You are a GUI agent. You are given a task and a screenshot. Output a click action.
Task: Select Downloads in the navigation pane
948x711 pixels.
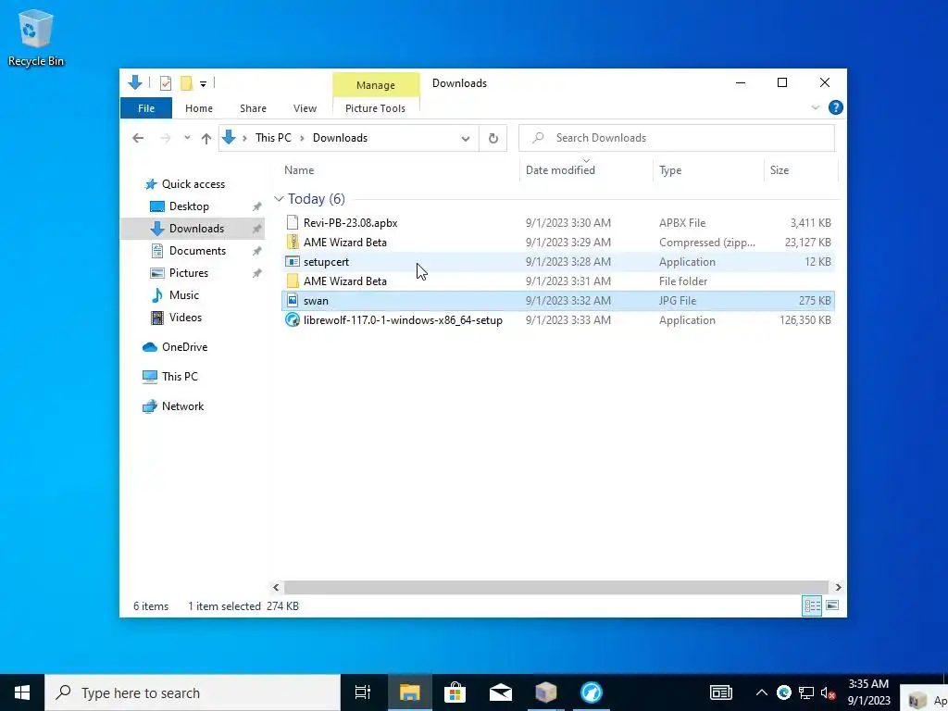196,229
